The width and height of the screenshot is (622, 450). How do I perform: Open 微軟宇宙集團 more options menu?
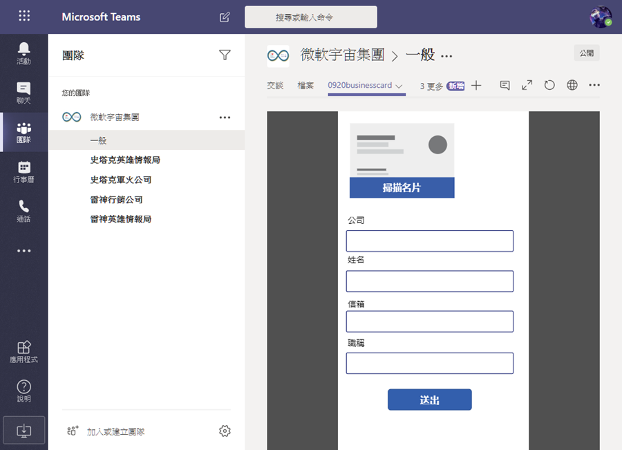(224, 118)
